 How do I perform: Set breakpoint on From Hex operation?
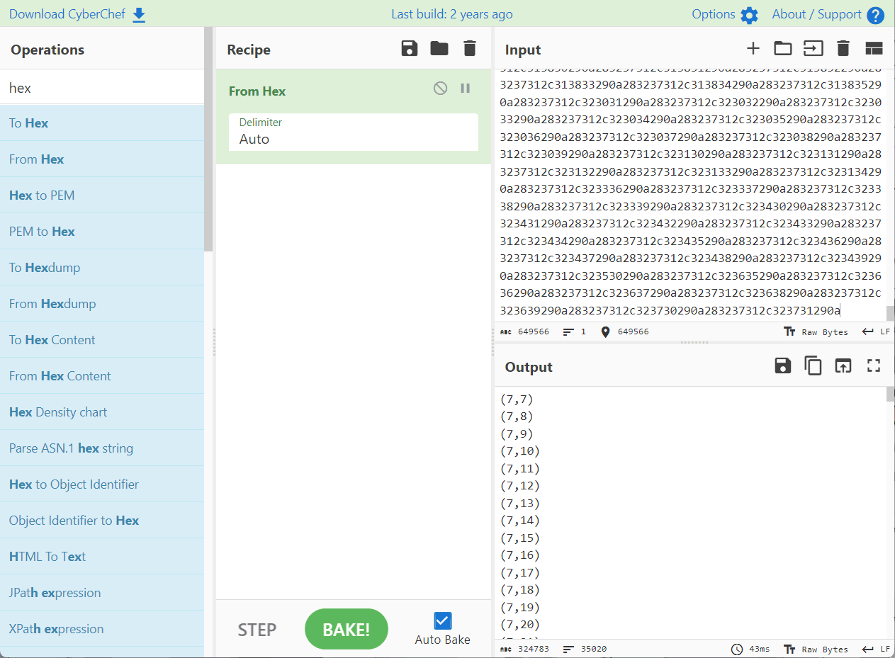[x=466, y=89]
